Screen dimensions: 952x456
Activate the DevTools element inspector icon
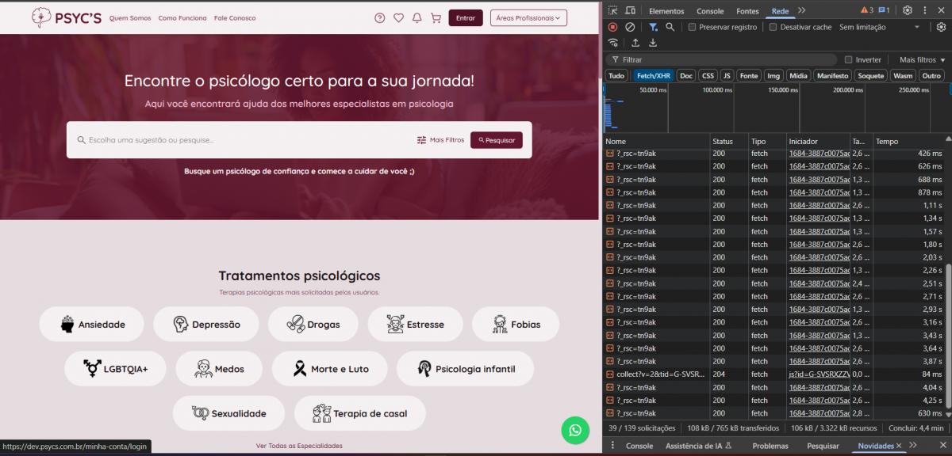pos(613,10)
